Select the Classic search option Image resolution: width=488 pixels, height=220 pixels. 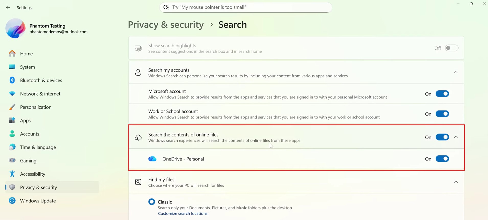152,201
